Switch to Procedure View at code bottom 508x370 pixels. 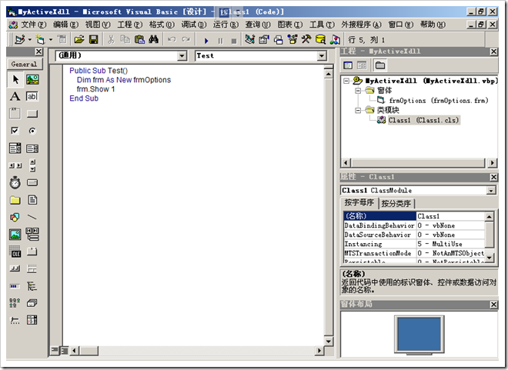pyautogui.click(x=55, y=351)
